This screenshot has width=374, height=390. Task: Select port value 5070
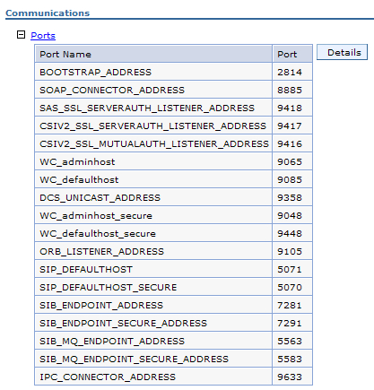[x=290, y=287]
